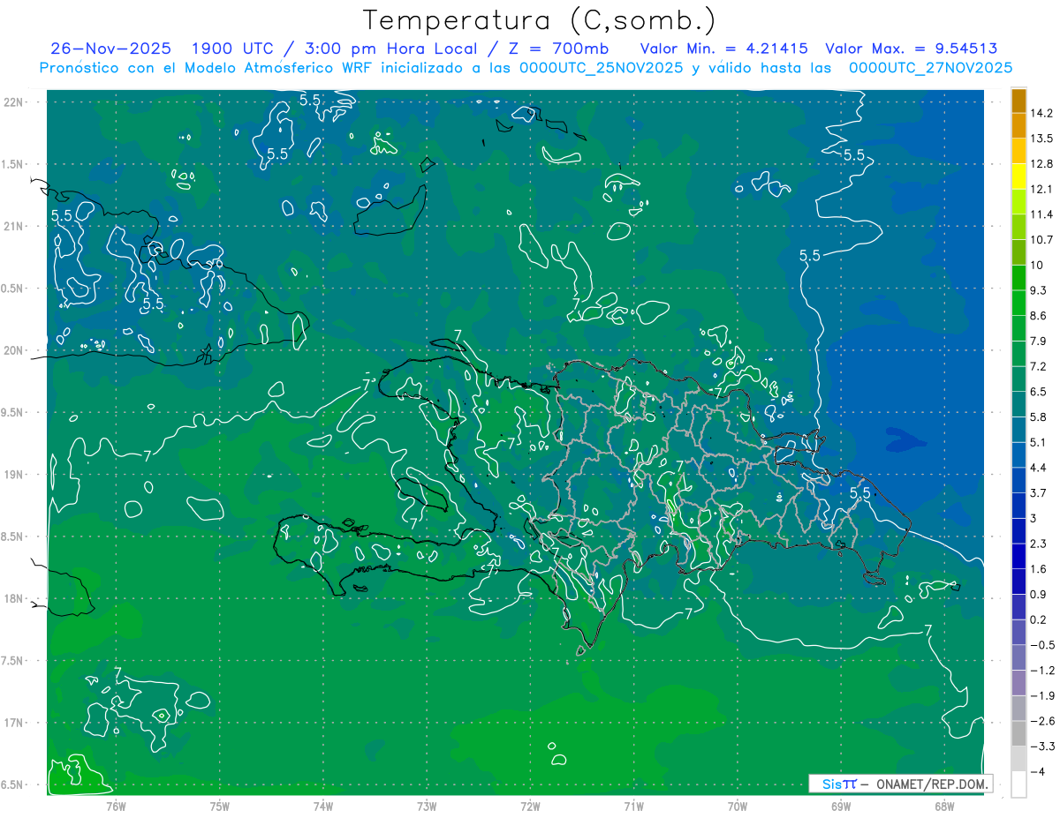
Task: Click the '22N' latitude axis label
Action: (x=15, y=102)
